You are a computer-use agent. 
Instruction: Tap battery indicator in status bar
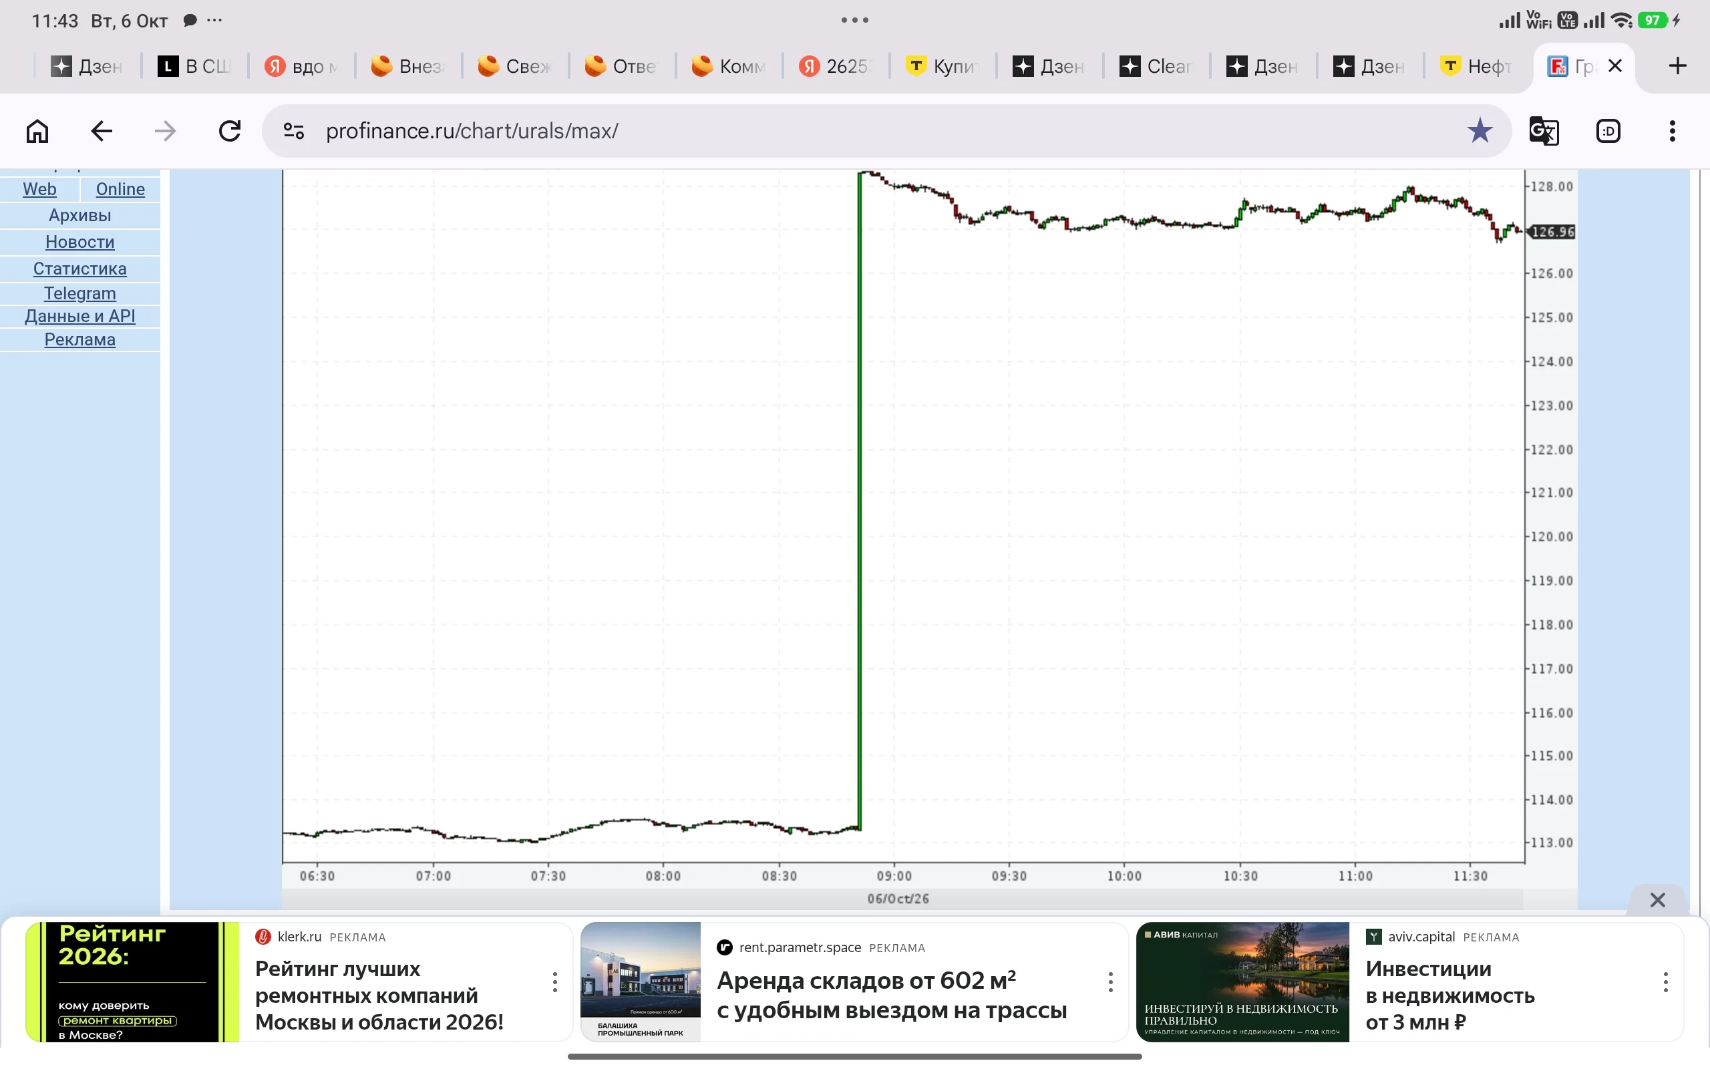[1653, 20]
